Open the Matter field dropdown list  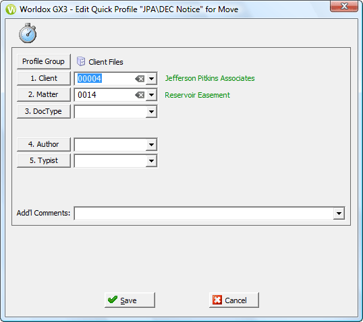(x=151, y=95)
